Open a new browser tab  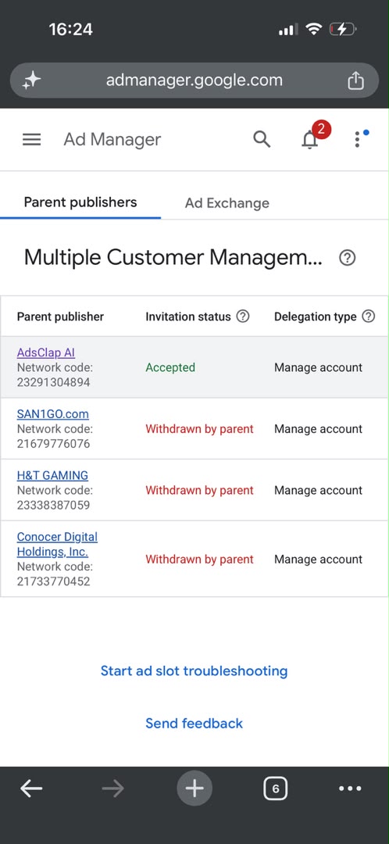(194, 789)
